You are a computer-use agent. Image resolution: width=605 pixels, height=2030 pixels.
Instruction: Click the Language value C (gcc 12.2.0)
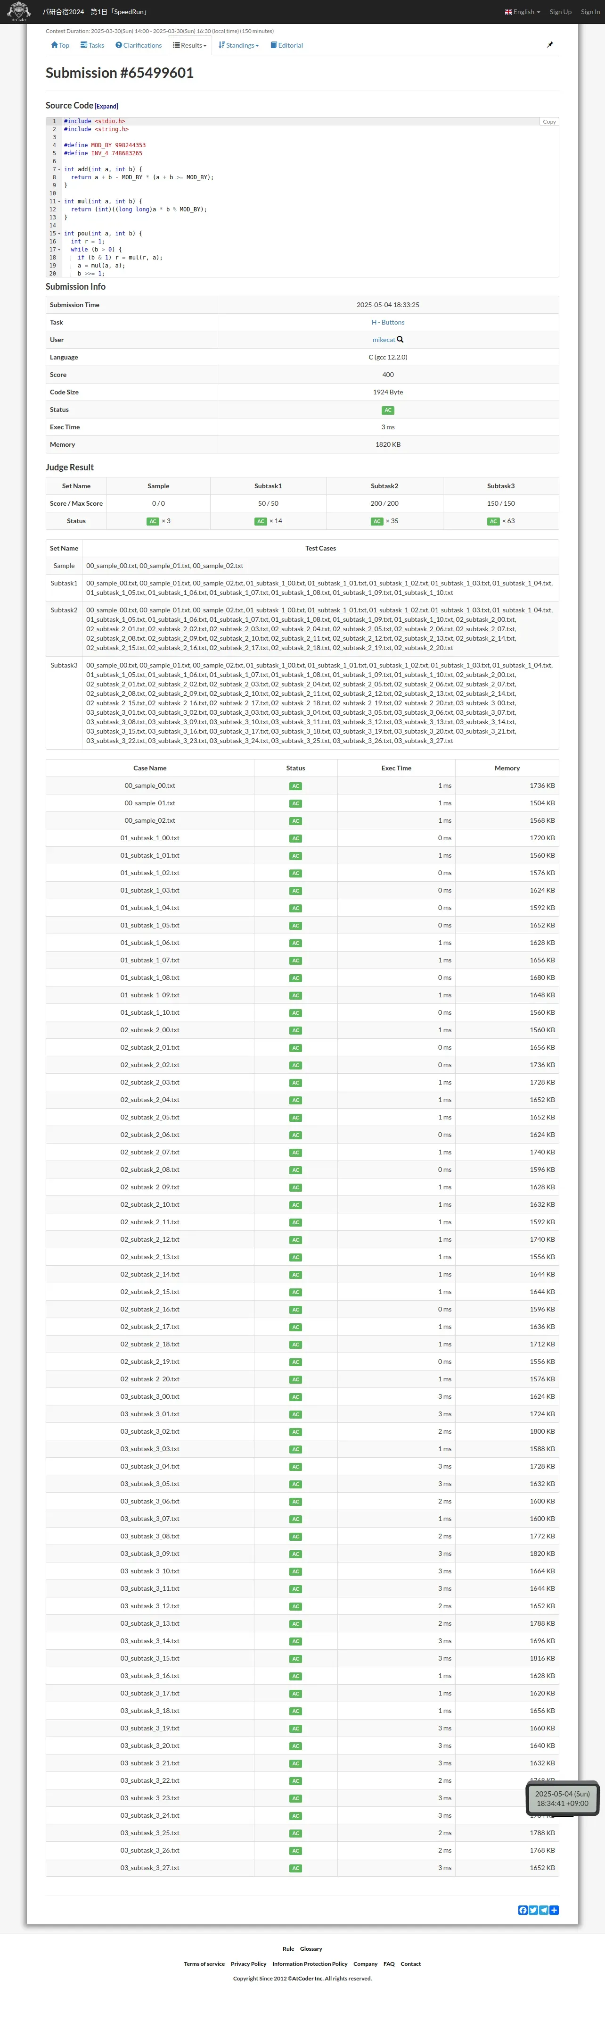[x=388, y=358]
